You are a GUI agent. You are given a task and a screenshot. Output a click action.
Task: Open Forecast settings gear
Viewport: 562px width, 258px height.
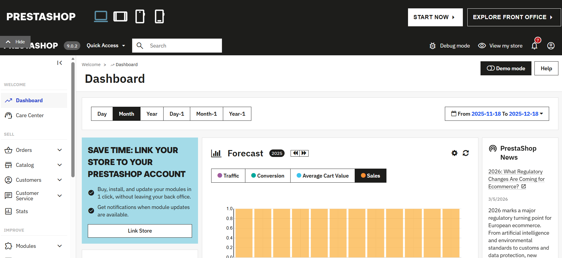pos(454,153)
